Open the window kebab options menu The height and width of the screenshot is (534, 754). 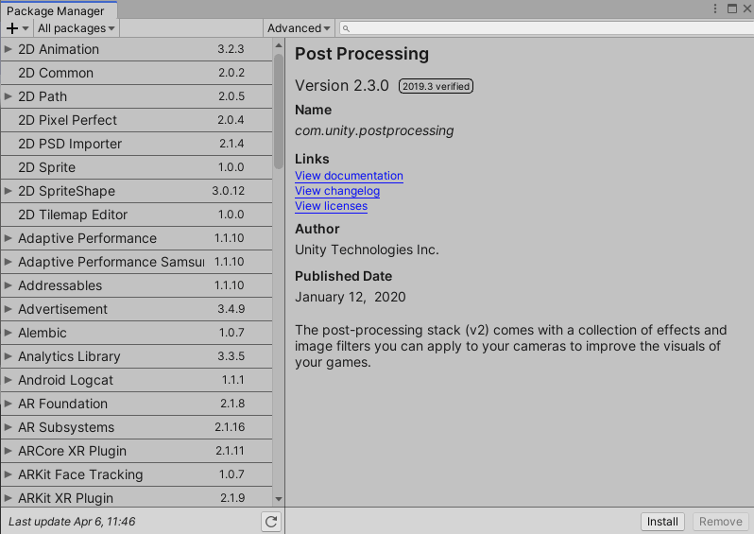coord(715,9)
